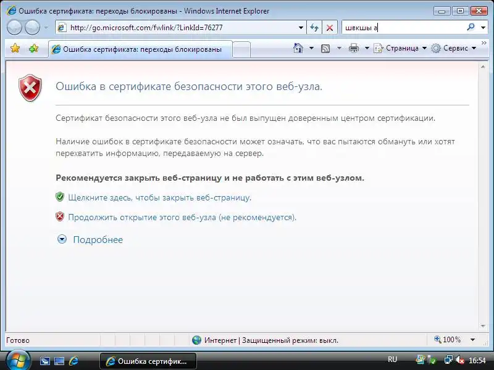This screenshot has height=370, width=494.
Task: Select the 'Ошибка сертификата' browser tab
Action: 140,49
